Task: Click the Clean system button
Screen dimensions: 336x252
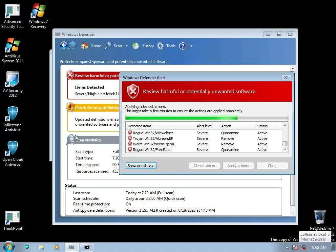Action: click(204, 166)
